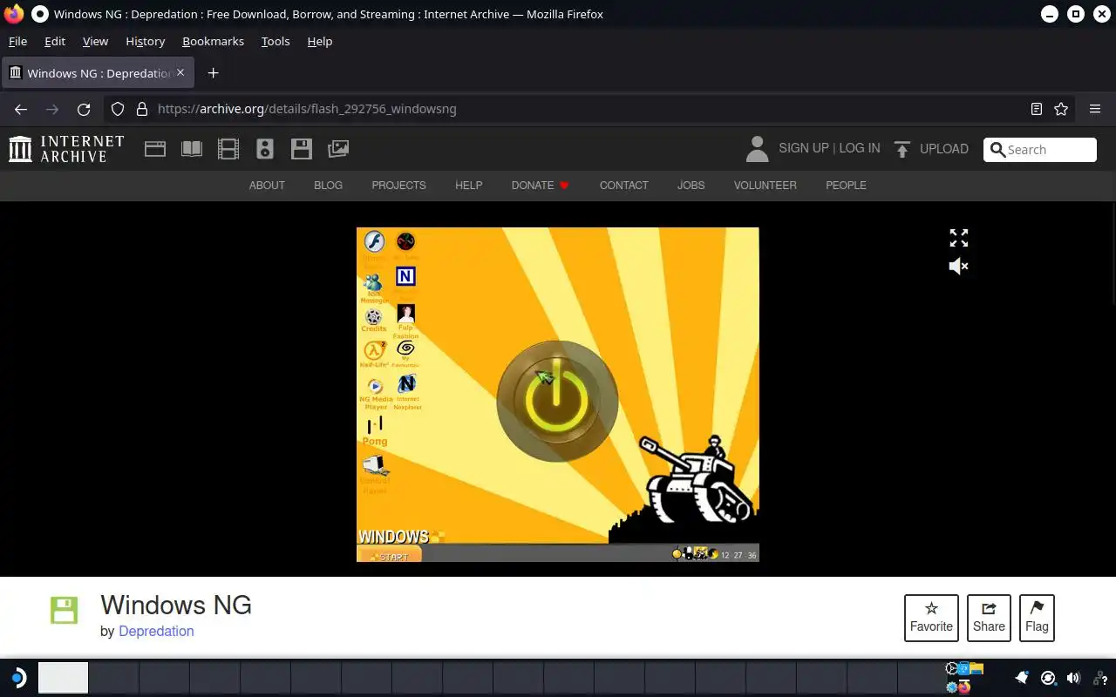Click the green floppy item icon

[65, 611]
